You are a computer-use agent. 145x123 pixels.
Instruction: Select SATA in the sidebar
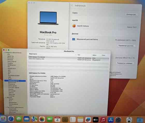9,72
